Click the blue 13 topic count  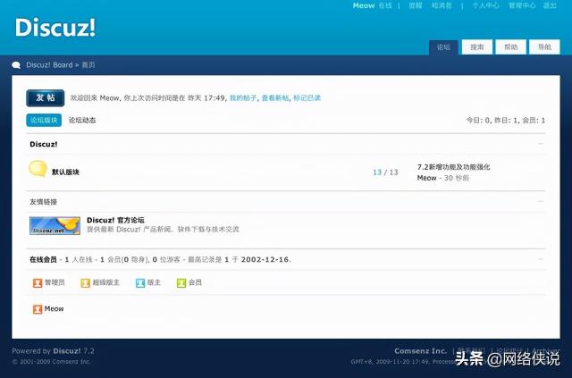click(x=377, y=172)
